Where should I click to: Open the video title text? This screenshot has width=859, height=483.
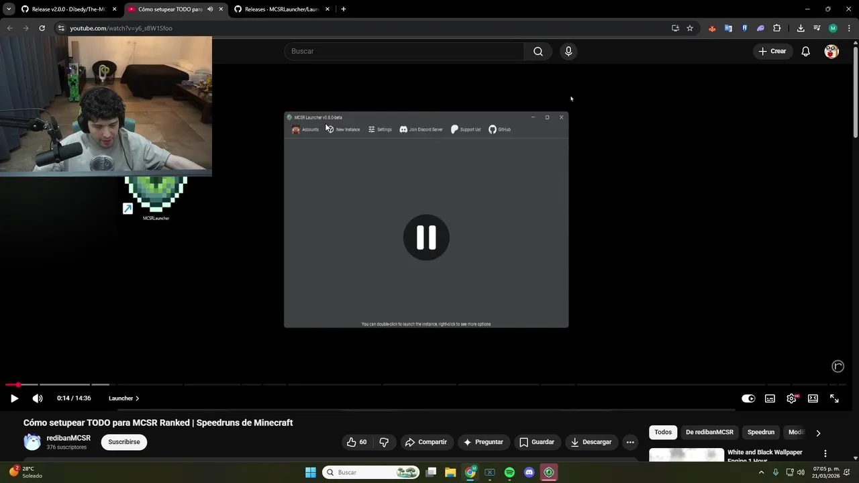pyautogui.click(x=158, y=423)
